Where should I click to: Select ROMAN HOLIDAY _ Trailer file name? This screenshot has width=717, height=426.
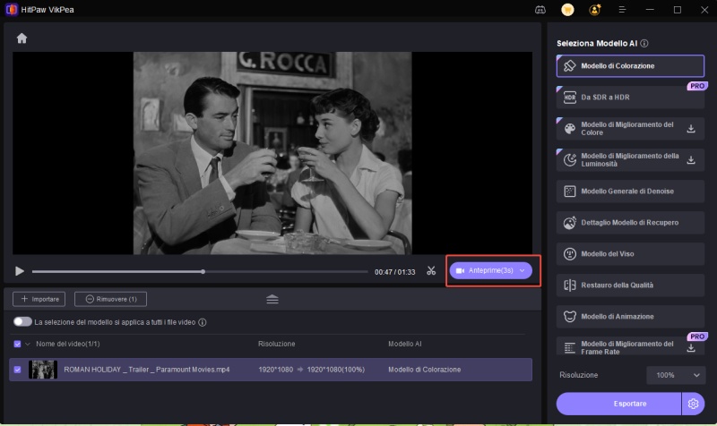coord(147,370)
